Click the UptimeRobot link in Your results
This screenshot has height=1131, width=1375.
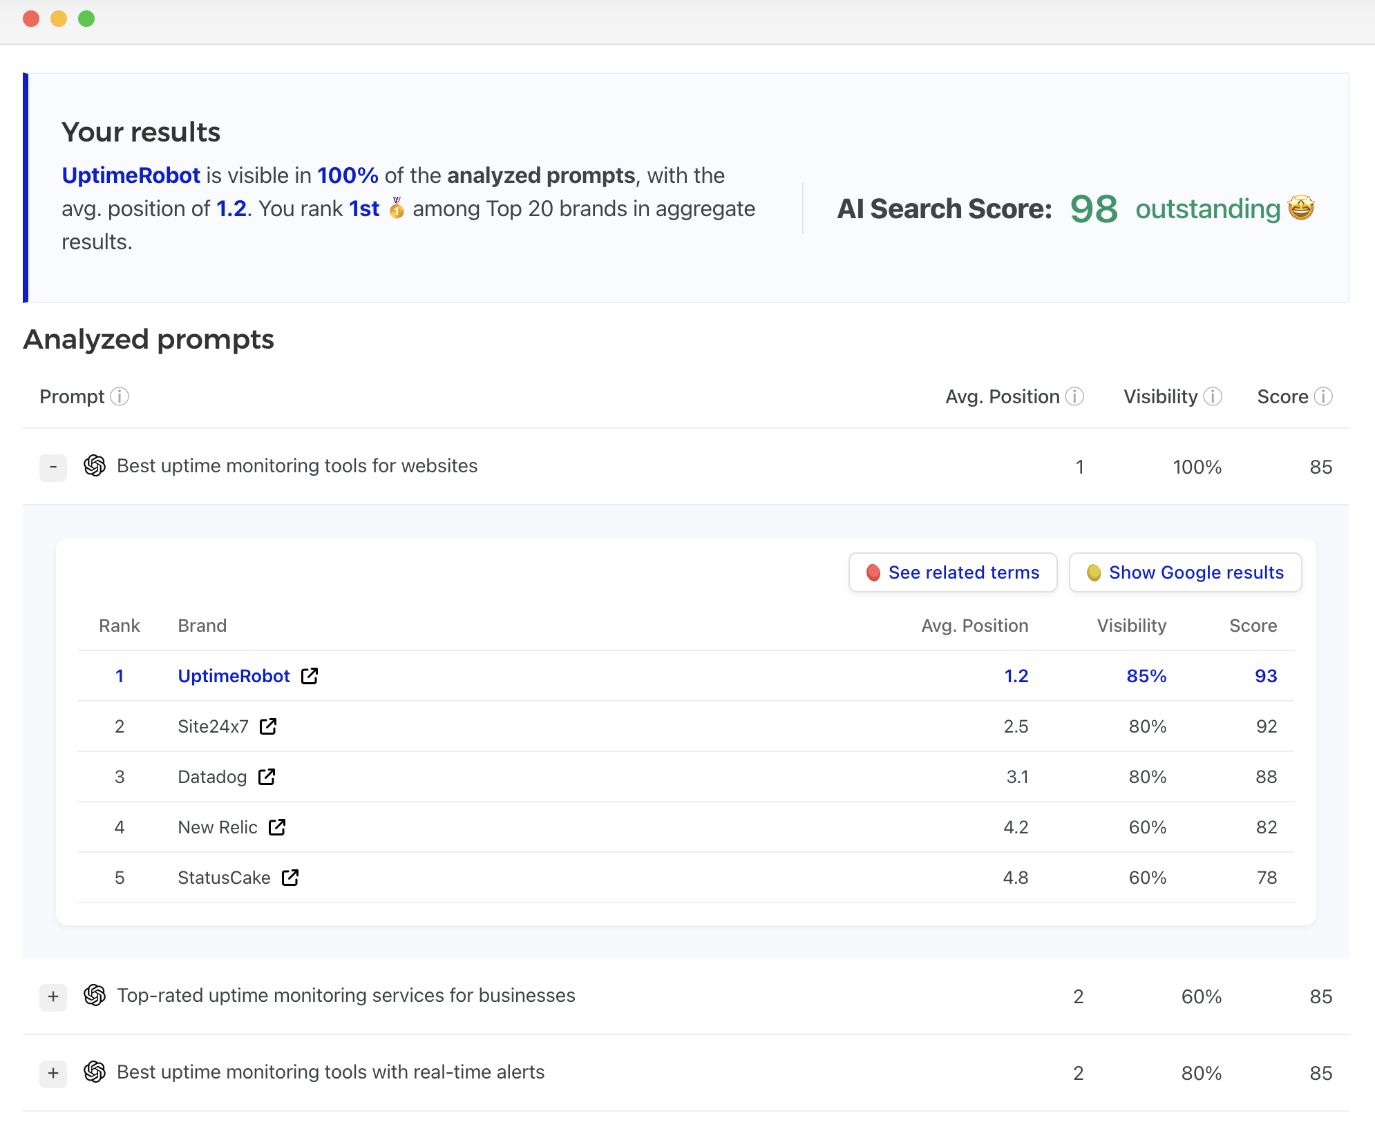coord(131,175)
